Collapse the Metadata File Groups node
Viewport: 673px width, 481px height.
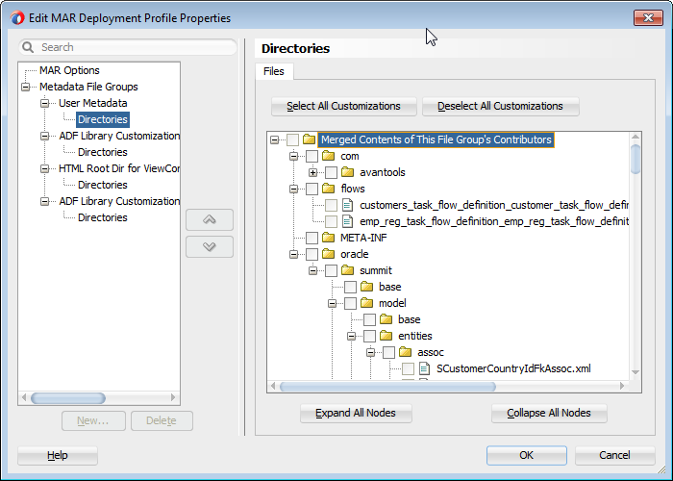[x=25, y=87]
